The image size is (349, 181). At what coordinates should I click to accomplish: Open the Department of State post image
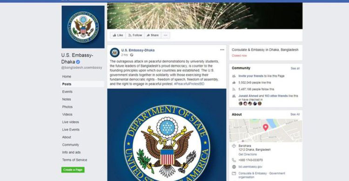tap(167, 135)
